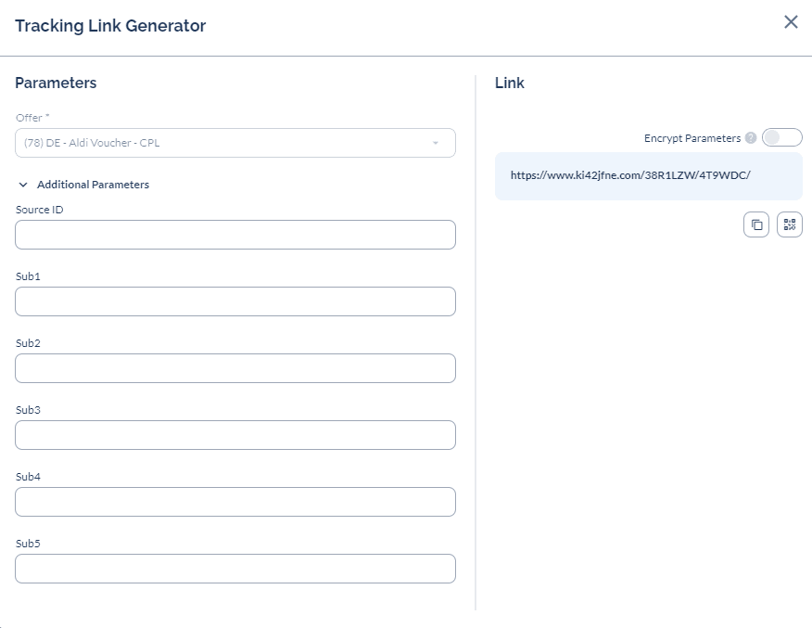Collapse the Additional Parameters section

pyautogui.click(x=83, y=185)
